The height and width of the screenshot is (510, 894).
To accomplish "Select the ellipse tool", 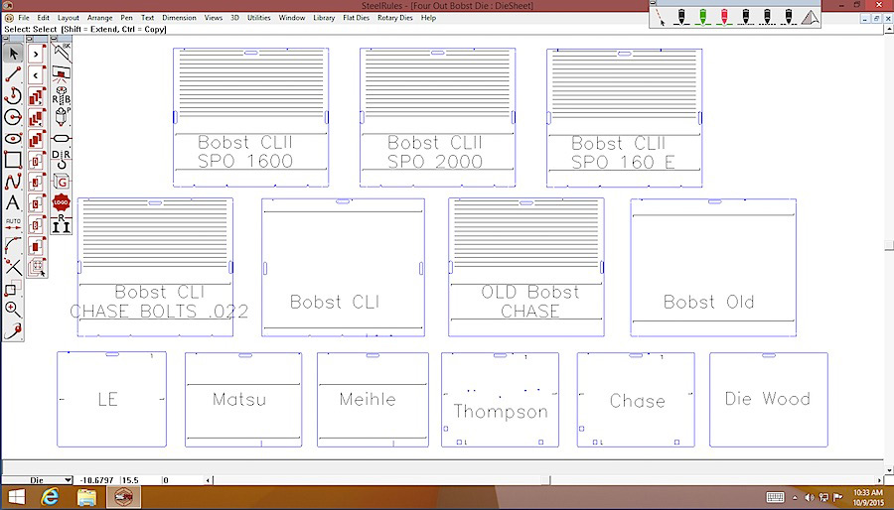I will 13,139.
